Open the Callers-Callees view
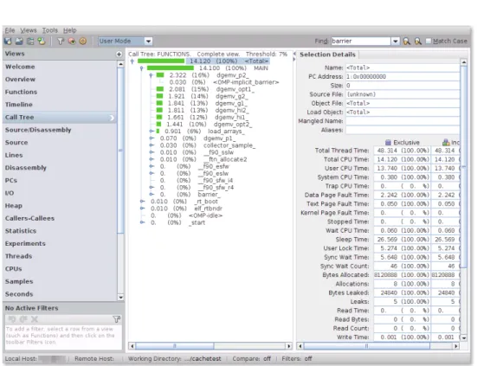Screen dimensions: 477x366 pyautogui.click(x=29, y=218)
